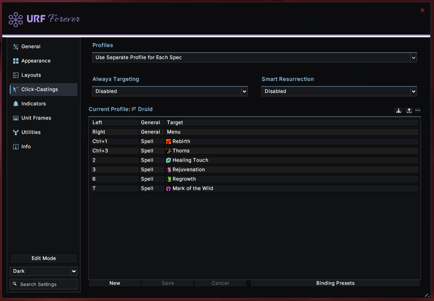Open Binding Presets

pyautogui.click(x=335, y=283)
